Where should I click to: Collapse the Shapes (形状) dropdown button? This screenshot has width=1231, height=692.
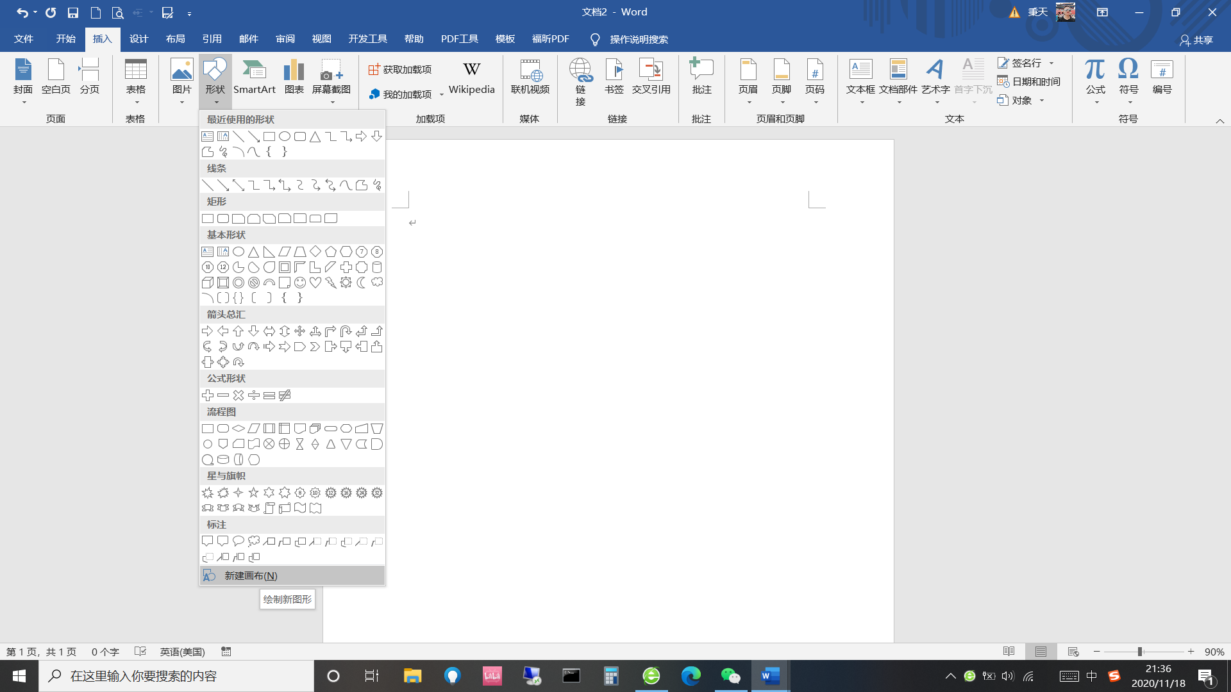point(215,80)
